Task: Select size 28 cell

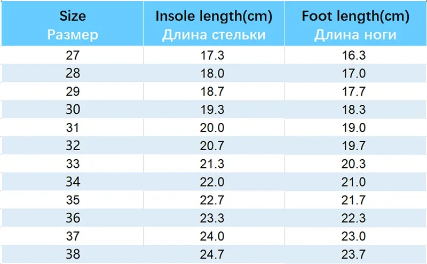Action: (x=73, y=73)
